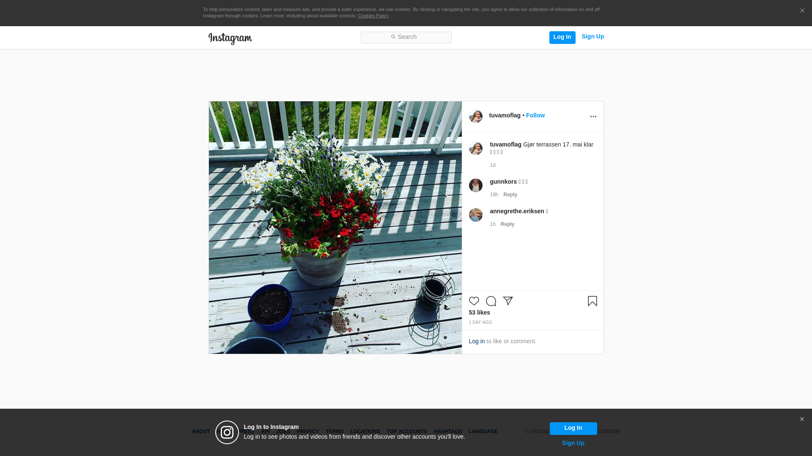The image size is (812, 456).
Task: Click Sign Up in the bottom banner
Action: [573, 443]
